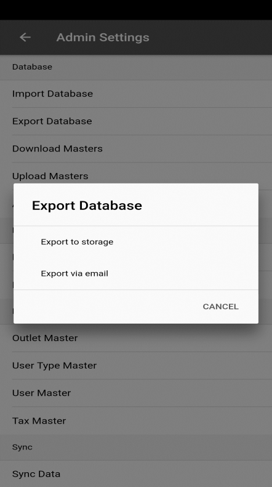The image size is (272, 487).
Task: Click the black status bar at top
Action: (136, 10)
